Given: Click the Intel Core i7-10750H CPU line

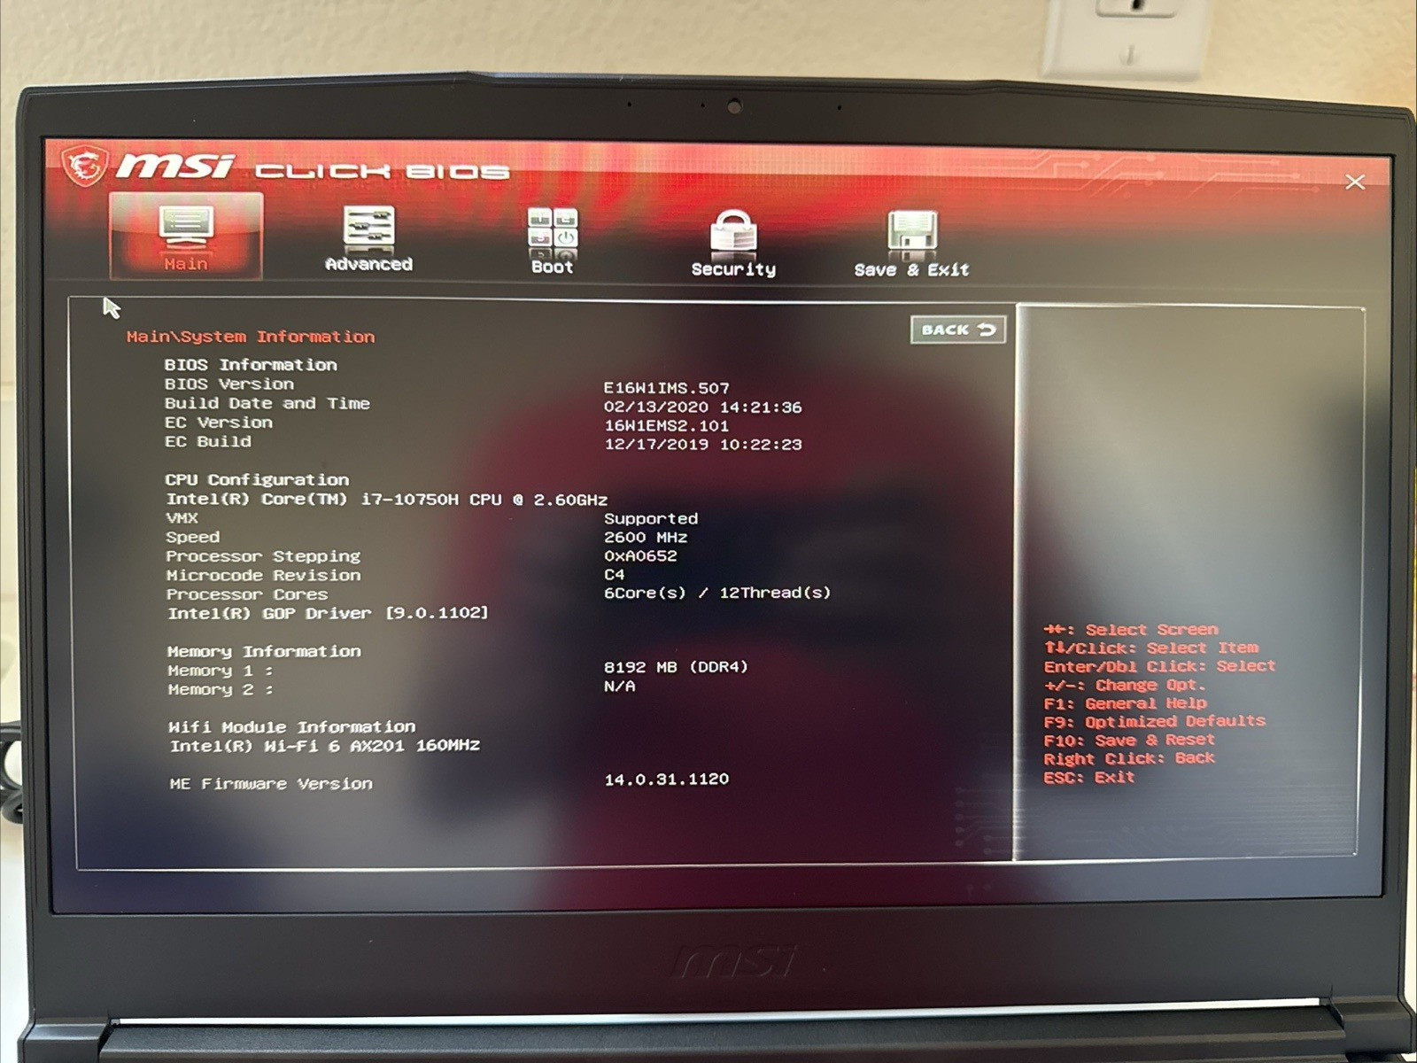Looking at the screenshot, I should (x=387, y=500).
